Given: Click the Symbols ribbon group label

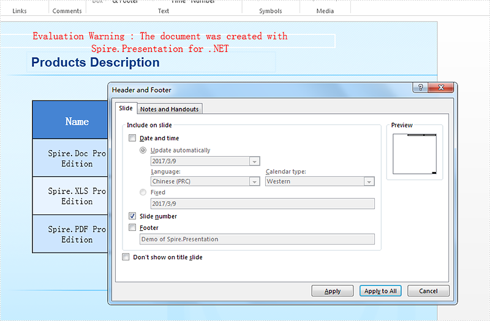Looking at the screenshot, I should point(271,11).
